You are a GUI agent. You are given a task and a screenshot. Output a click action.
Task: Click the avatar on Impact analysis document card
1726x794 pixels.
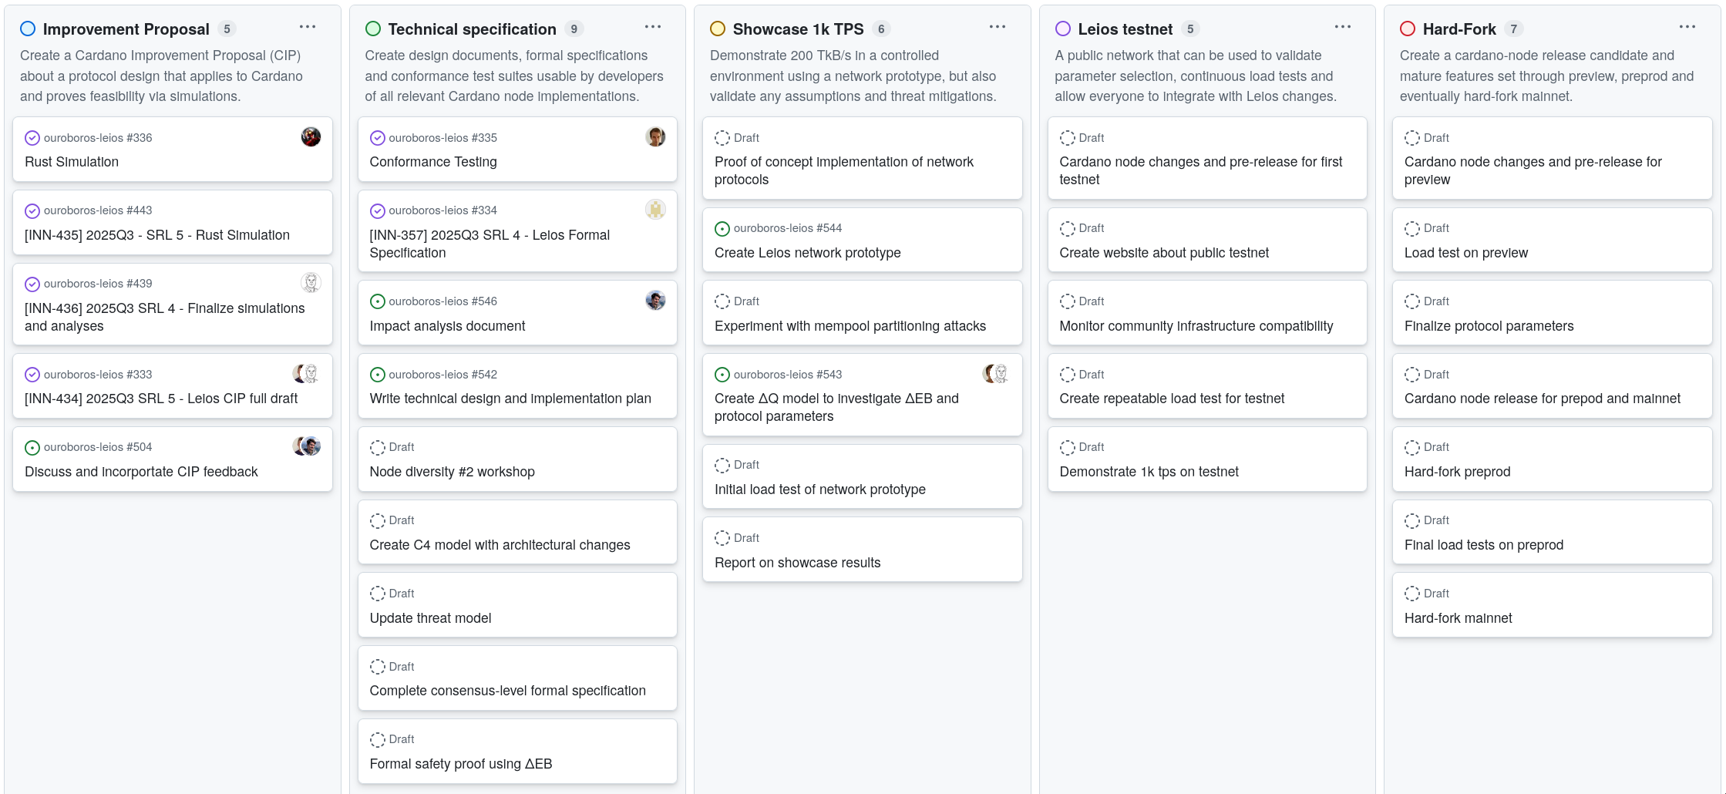pyautogui.click(x=655, y=301)
